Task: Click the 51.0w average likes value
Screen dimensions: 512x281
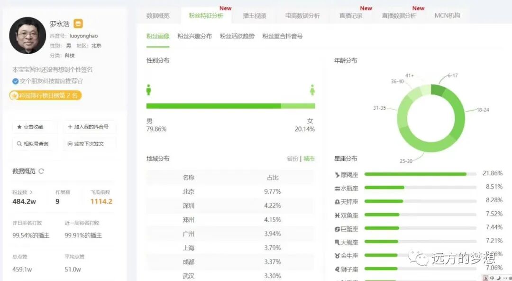Action: 73,270
